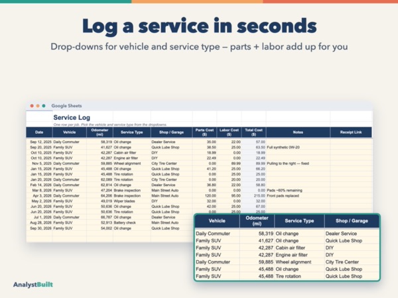Click the Shop / Garage header in the enlarged inset
This screenshot has height=298, width=398.
tap(352, 221)
